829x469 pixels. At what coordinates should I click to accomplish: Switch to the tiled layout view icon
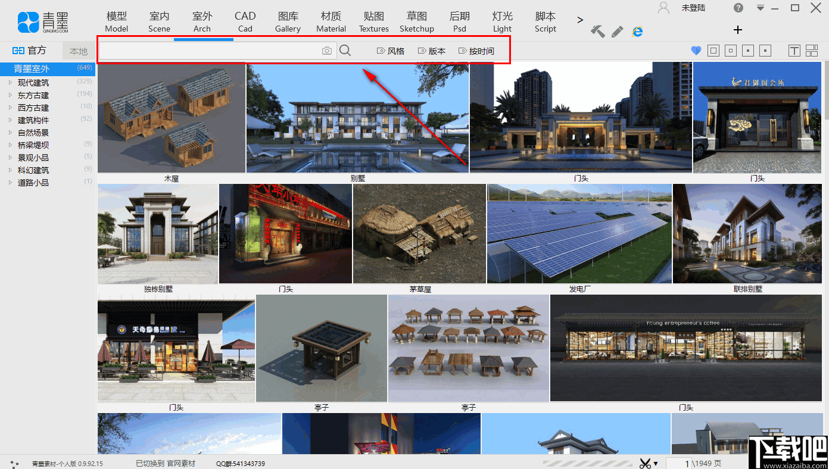[x=812, y=51]
